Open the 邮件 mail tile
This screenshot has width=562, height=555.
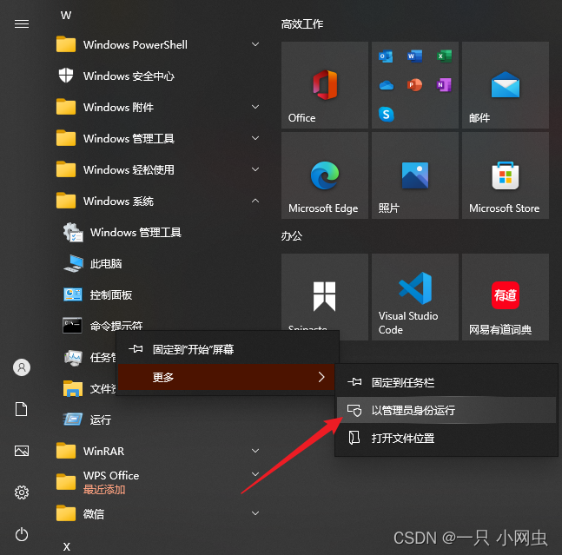pyautogui.click(x=506, y=85)
